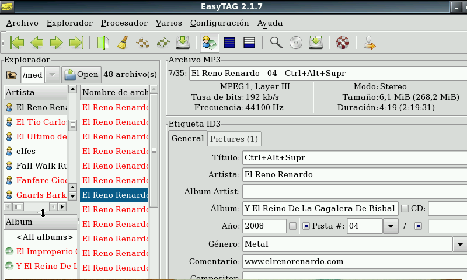467x280 pixels.
Task: Select artist El Tio Carlos
Action: tap(36, 122)
